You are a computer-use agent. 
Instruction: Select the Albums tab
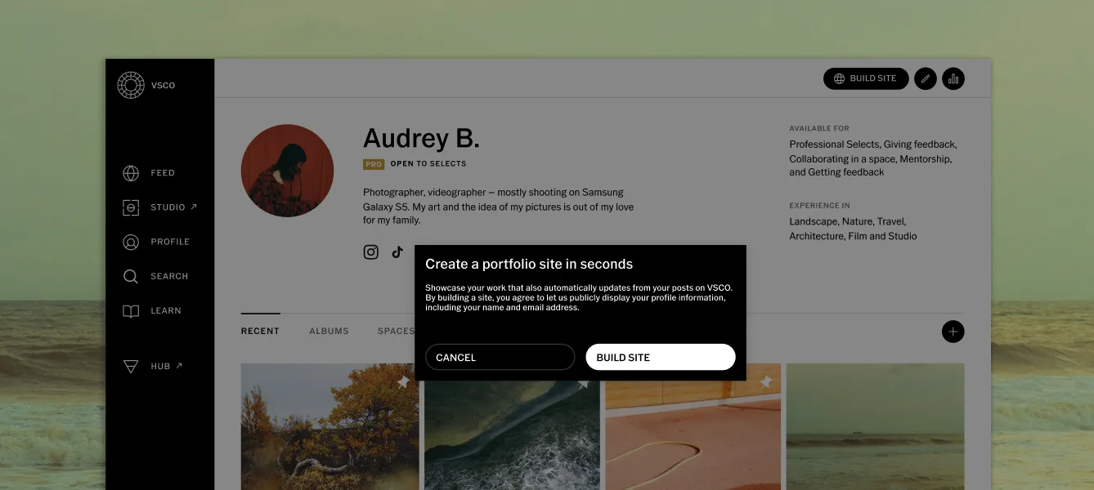click(329, 331)
